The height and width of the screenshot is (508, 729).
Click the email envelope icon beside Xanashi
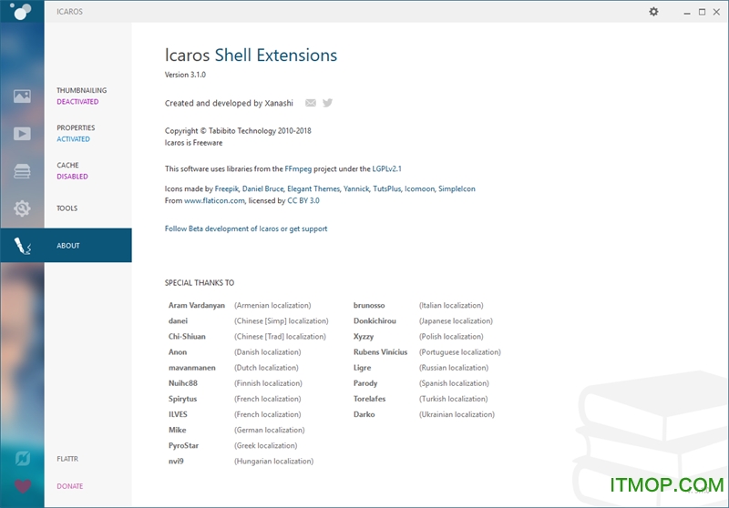[311, 103]
